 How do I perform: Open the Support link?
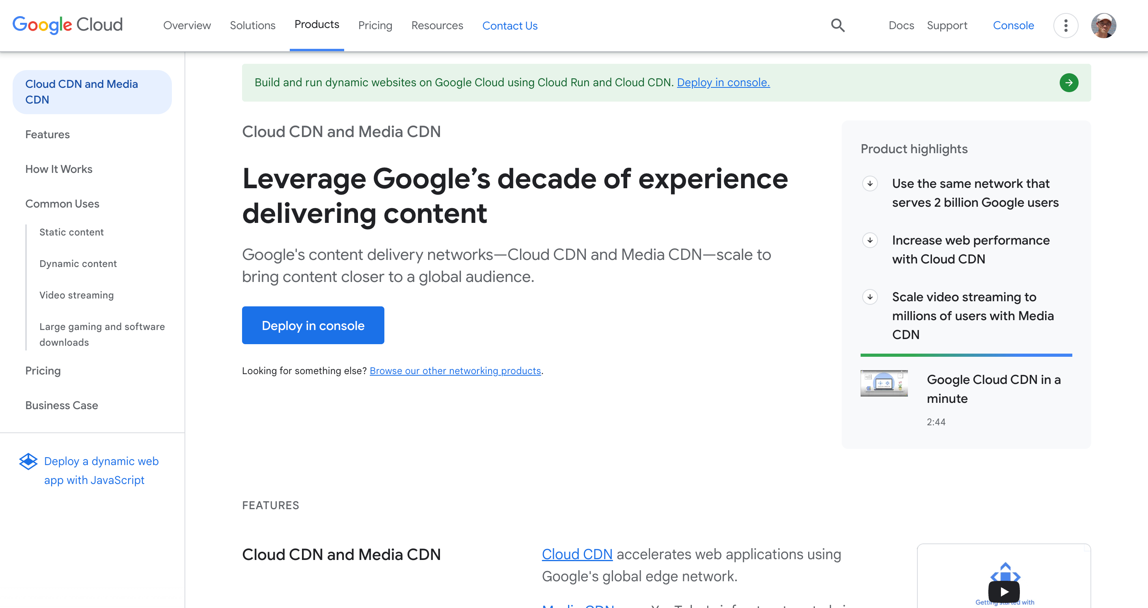click(947, 25)
